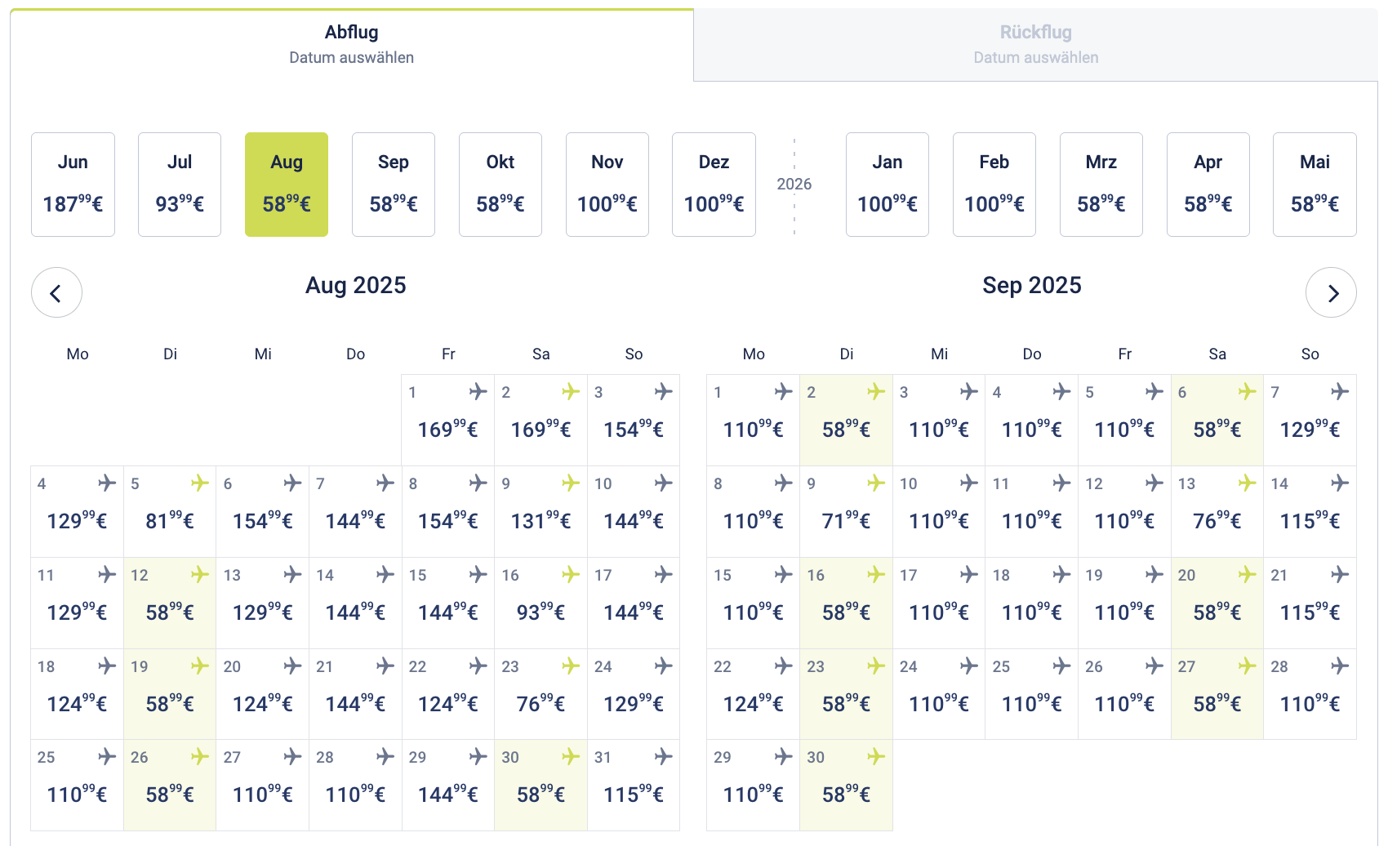
Task: Click the plane icon on August 16
Action: [571, 575]
